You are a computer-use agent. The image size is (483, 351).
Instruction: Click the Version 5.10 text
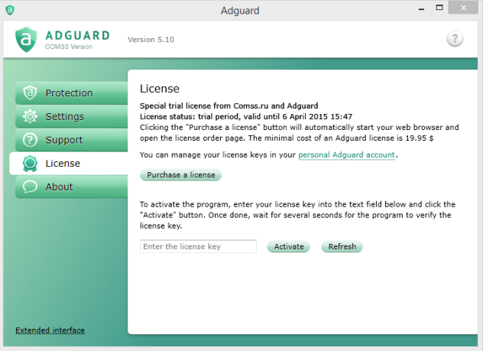coord(151,40)
